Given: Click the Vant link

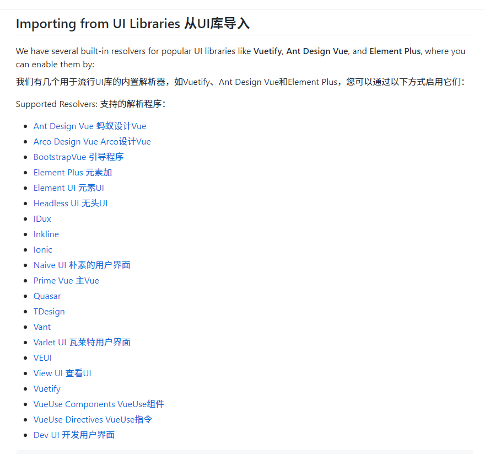Looking at the screenshot, I should tap(42, 327).
